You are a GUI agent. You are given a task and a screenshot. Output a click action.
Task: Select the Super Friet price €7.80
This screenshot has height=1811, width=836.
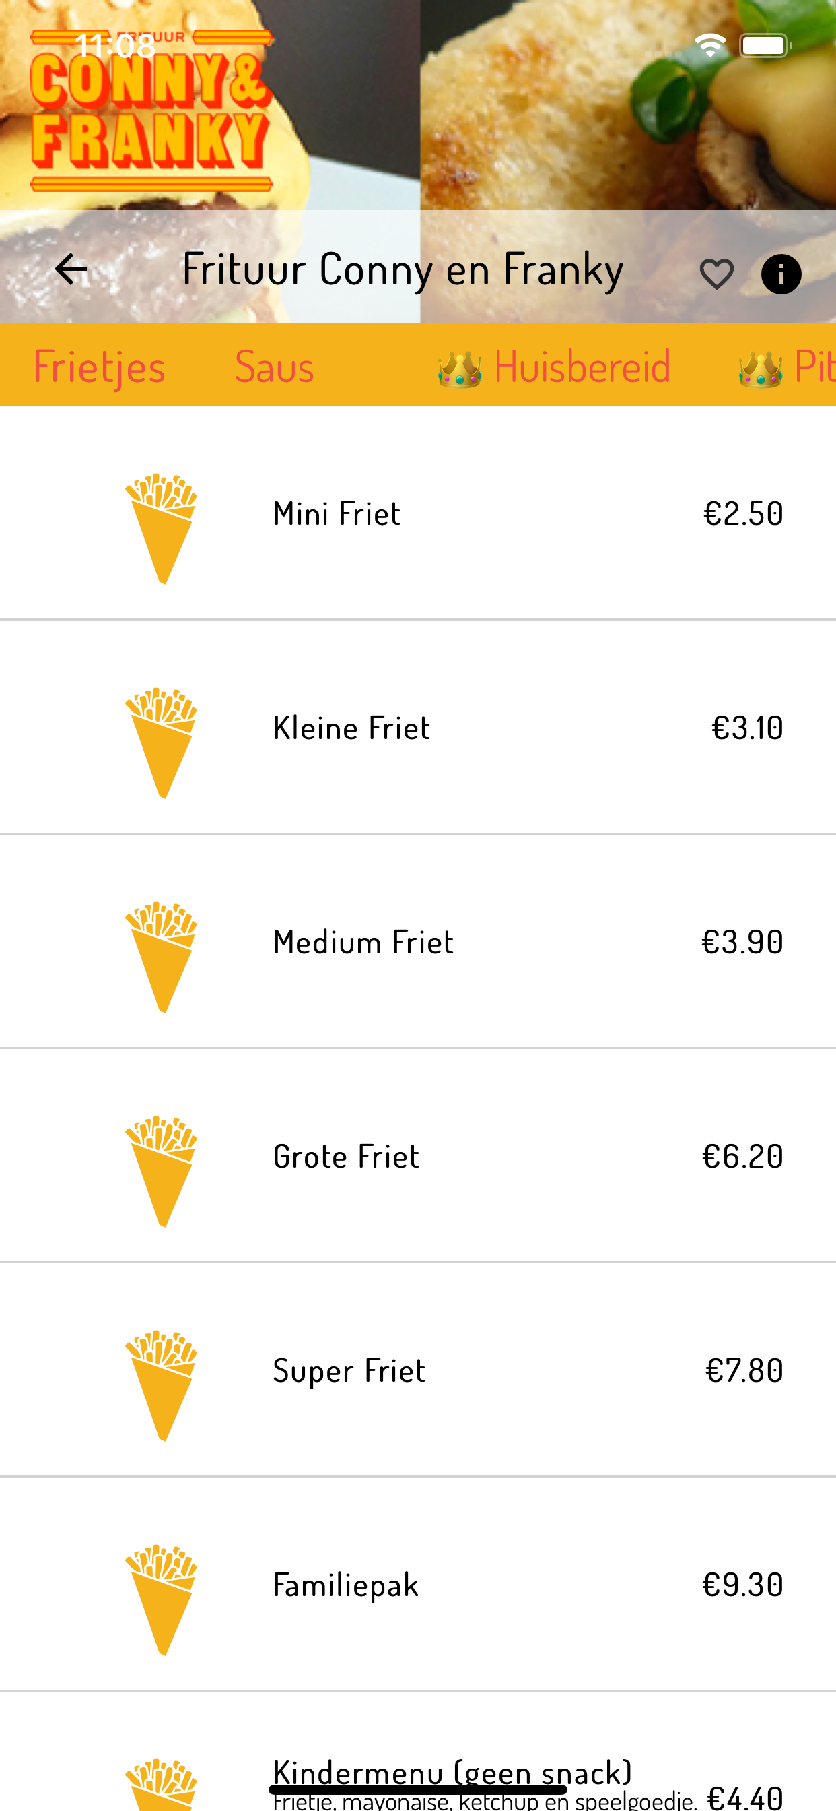[x=744, y=1370]
